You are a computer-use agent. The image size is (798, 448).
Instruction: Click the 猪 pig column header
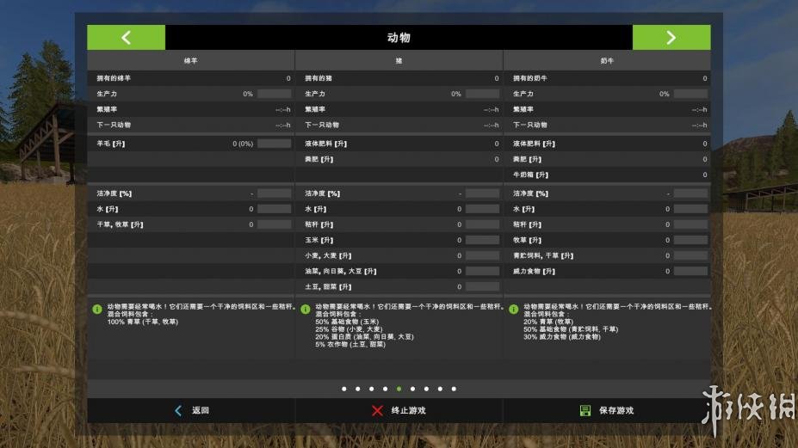pos(399,60)
